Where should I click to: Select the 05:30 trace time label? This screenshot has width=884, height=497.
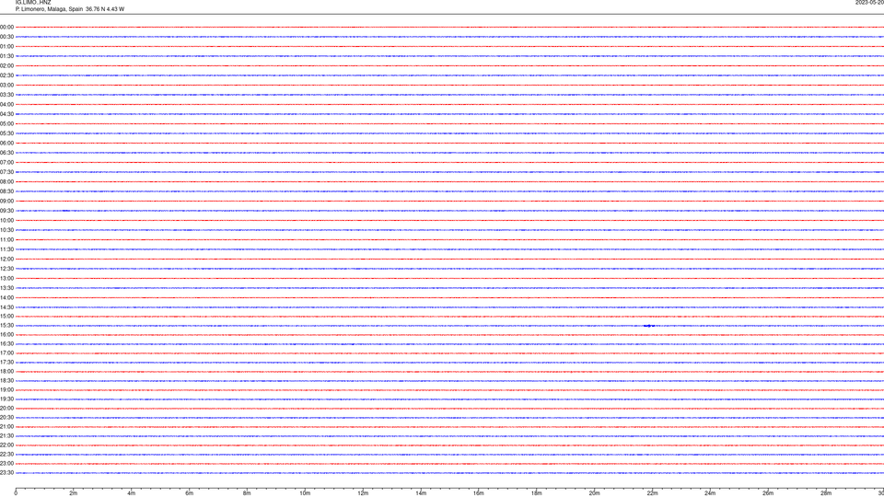coord(6,133)
